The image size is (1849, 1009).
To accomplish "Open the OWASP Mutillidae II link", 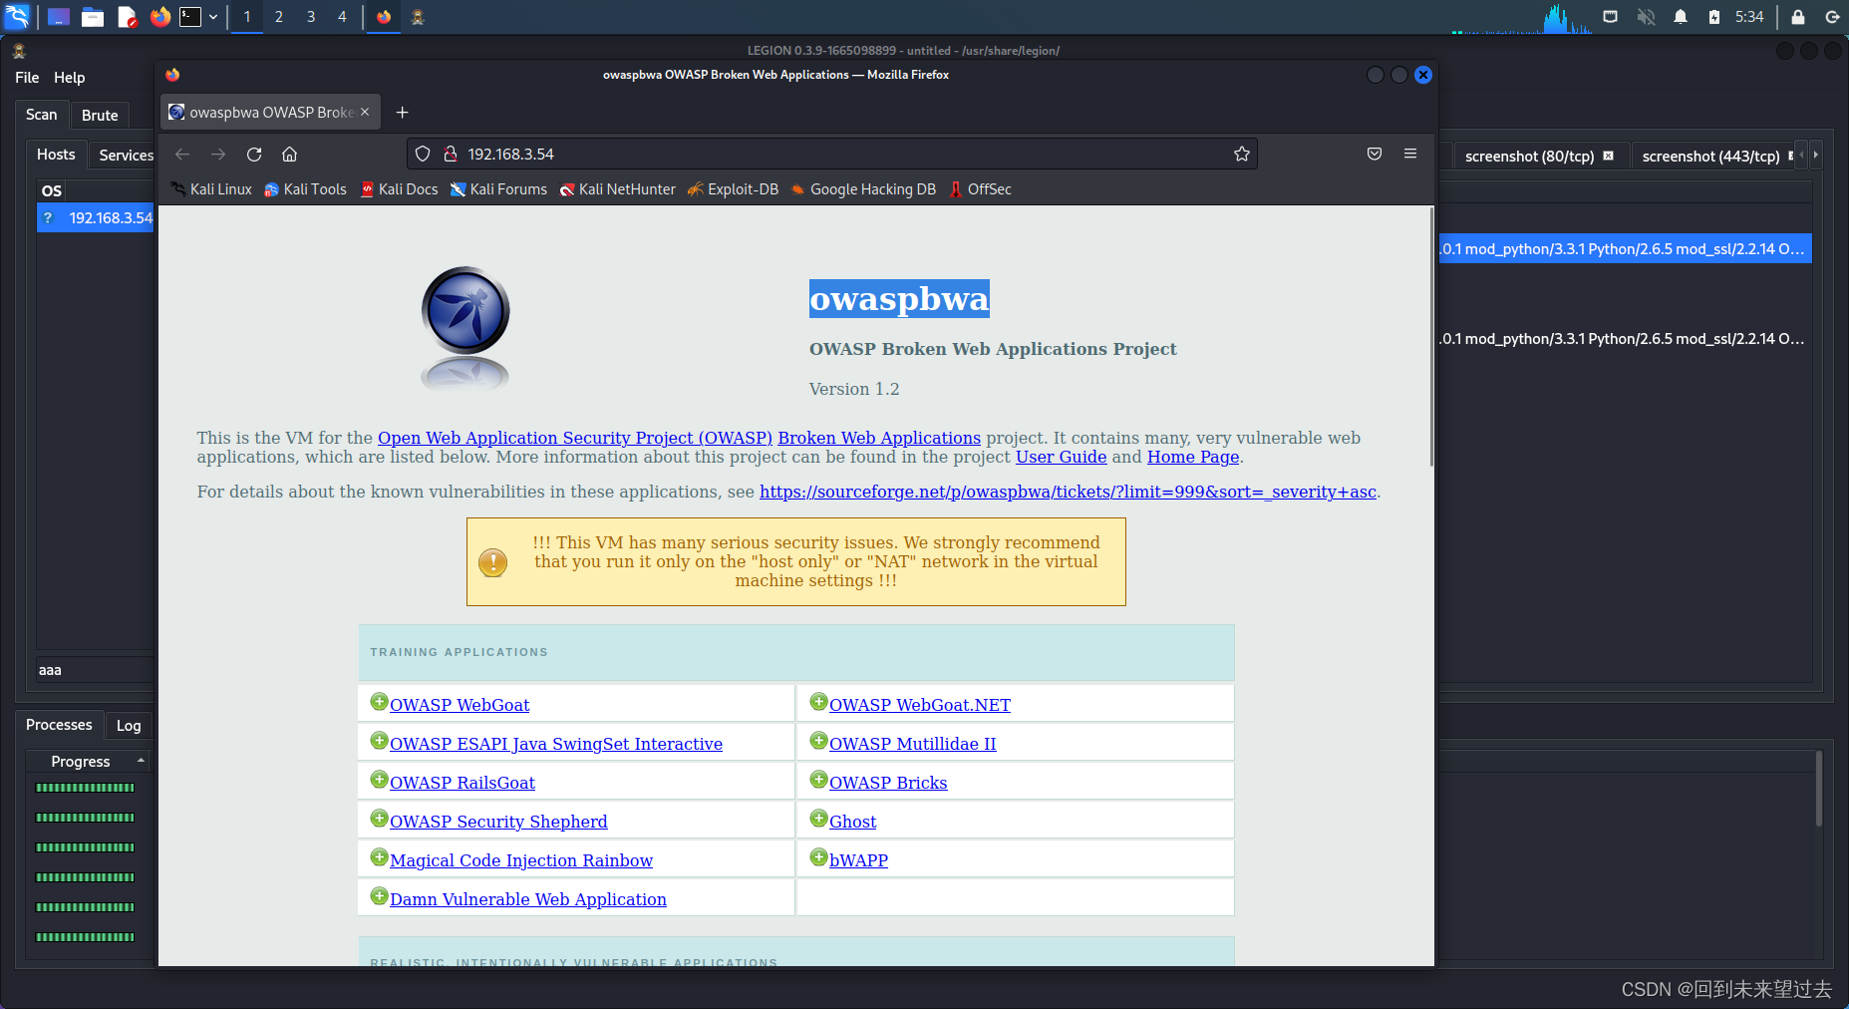I will [x=911, y=743].
